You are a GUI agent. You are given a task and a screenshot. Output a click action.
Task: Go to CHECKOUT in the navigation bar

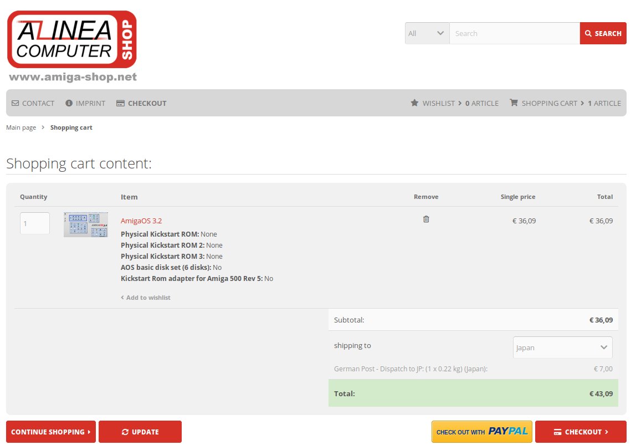click(141, 103)
